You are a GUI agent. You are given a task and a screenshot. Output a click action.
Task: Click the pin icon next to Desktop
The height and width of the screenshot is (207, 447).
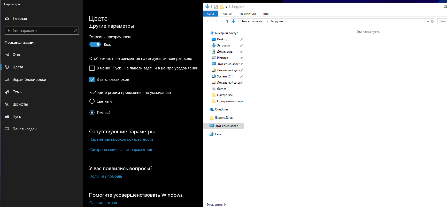coord(242,39)
